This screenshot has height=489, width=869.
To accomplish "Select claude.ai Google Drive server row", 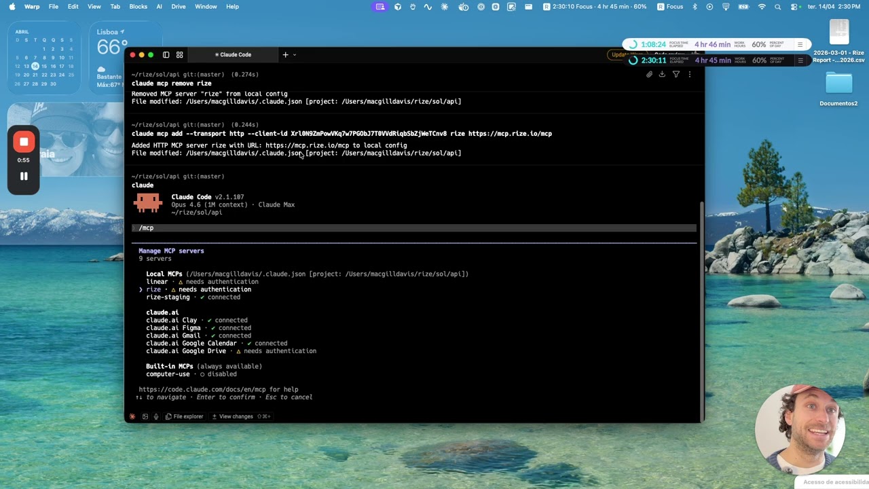I will pyautogui.click(x=231, y=351).
